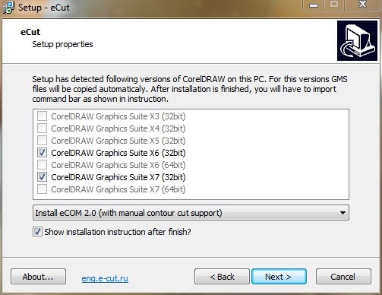Open the About dialog
This screenshot has width=382, height=295.
pyautogui.click(x=38, y=277)
